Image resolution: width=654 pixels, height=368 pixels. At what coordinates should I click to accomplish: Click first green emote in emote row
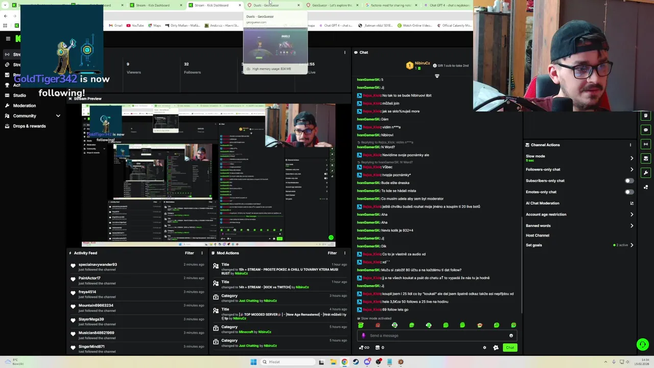(x=361, y=325)
